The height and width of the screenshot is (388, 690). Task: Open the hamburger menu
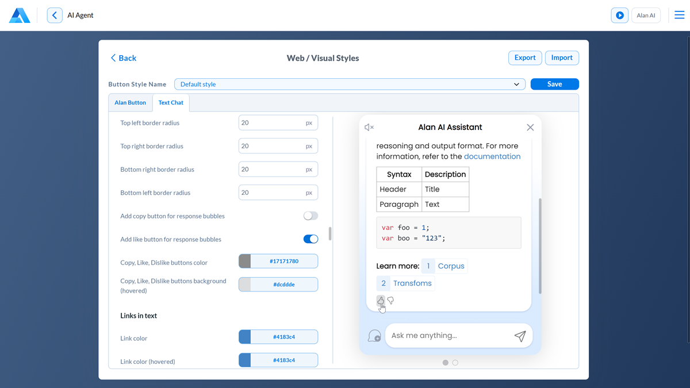pyautogui.click(x=679, y=16)
